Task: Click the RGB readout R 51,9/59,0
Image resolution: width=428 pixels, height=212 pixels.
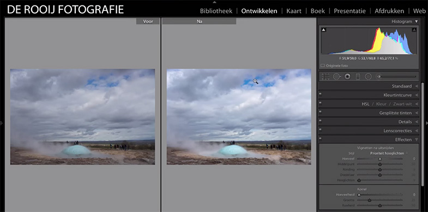Action: pos(348,58)
